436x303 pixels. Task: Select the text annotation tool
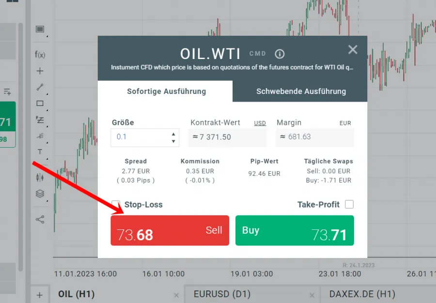coord(40,152)
